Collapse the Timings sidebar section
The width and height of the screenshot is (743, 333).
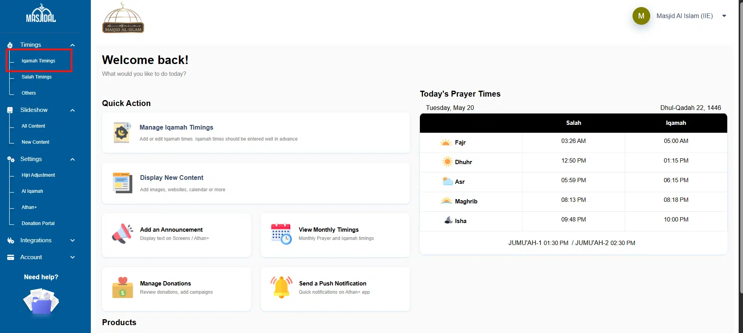[72, 45]
